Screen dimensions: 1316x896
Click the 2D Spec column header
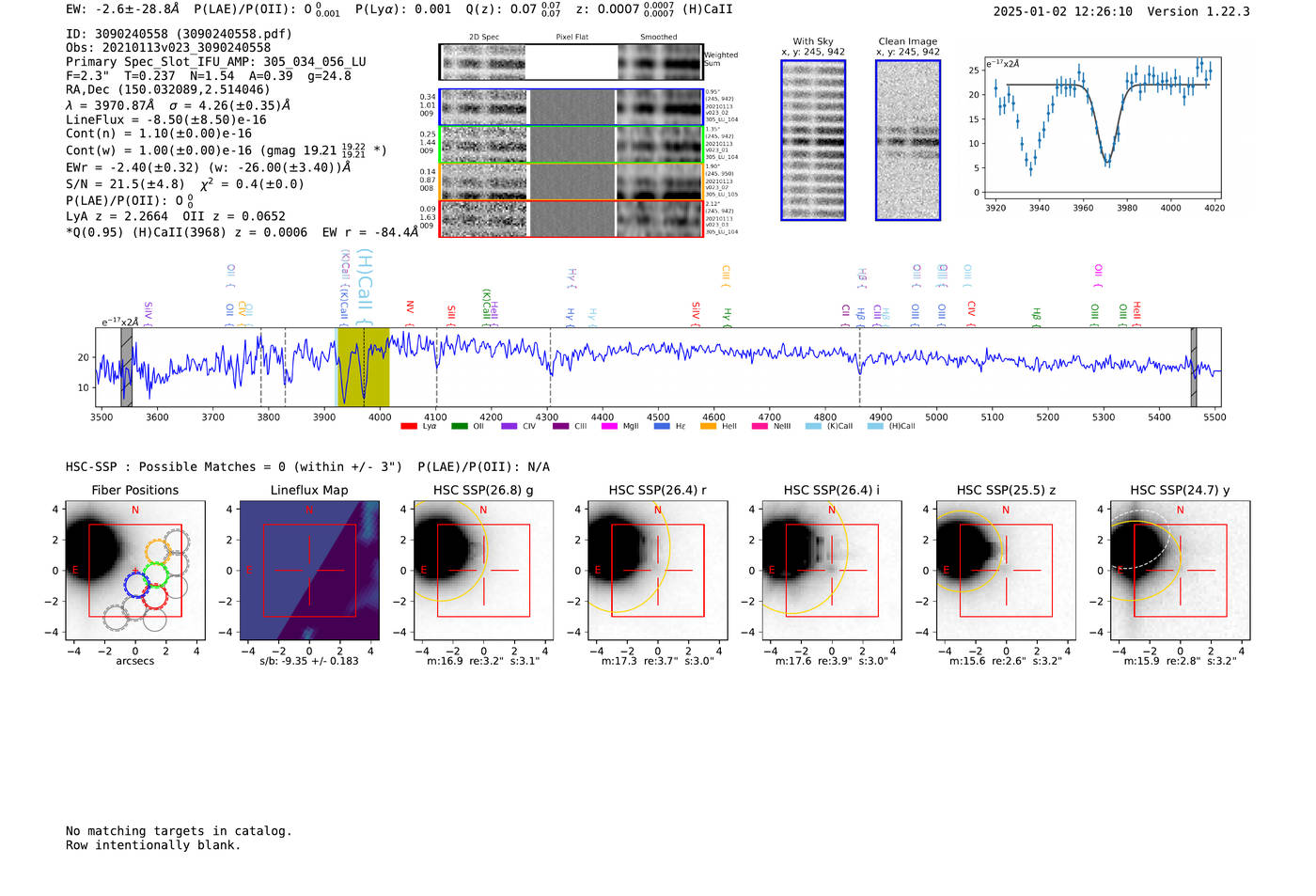tap(484, 38)
